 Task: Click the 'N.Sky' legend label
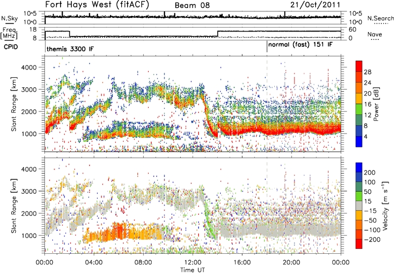[x=9, y=18]
